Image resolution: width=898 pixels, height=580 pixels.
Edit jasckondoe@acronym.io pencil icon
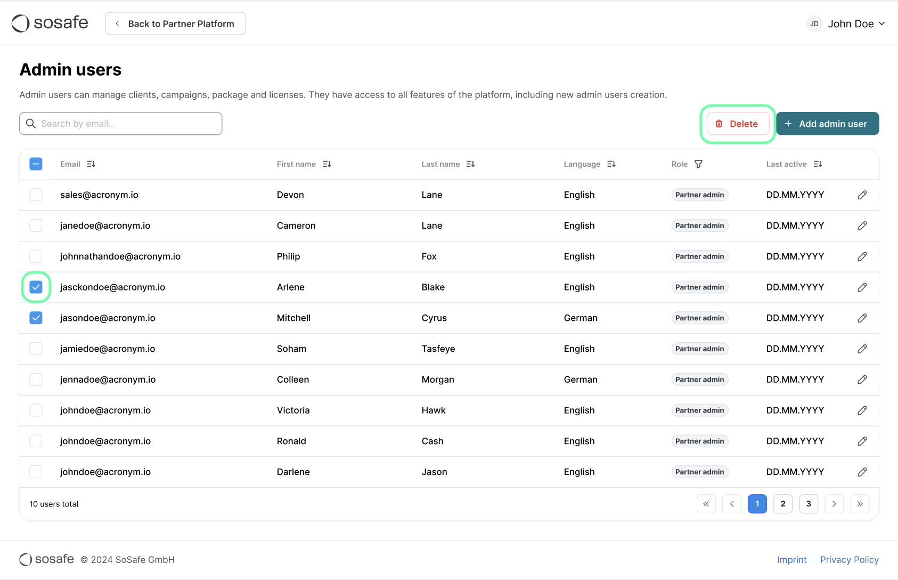pyautogui.click(x=862, y=287)
